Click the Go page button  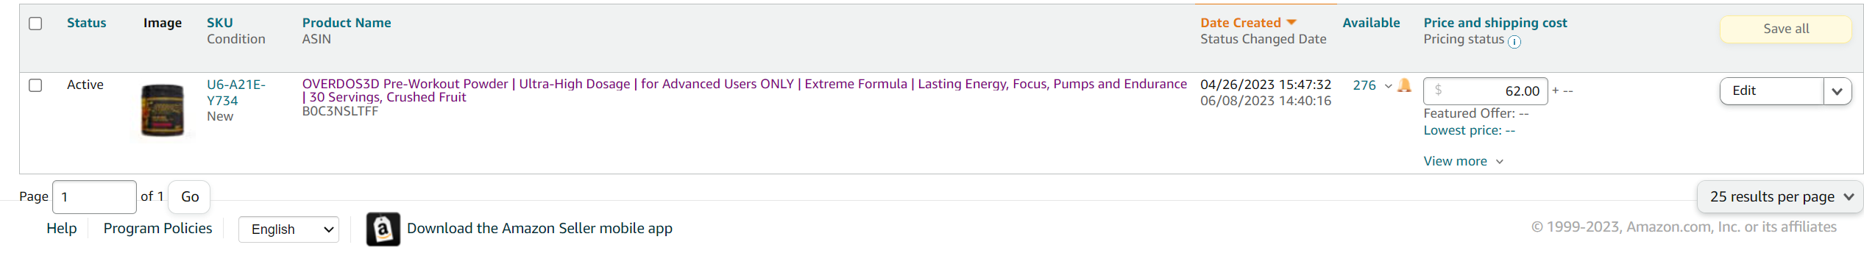(x=190, y=196)
